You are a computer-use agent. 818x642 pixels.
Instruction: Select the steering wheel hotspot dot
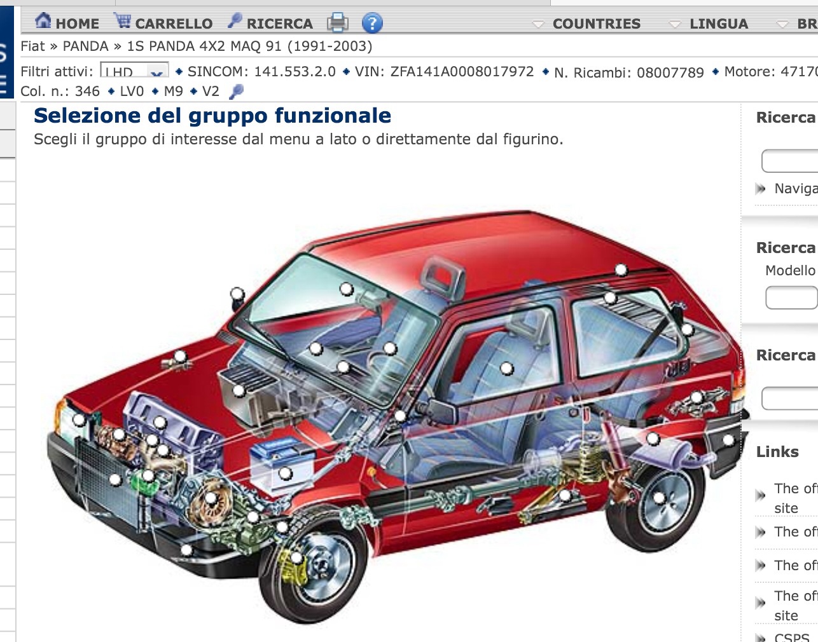(390, 348)
